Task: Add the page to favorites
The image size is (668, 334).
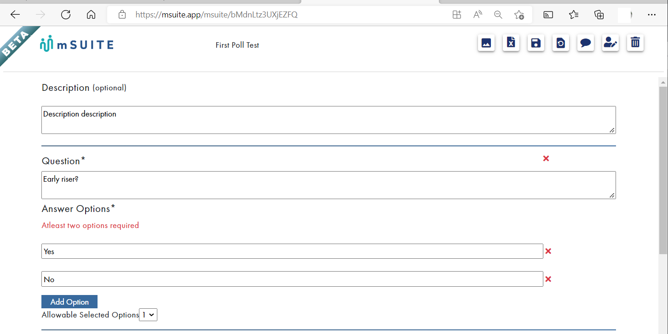Action: point(519,14)
